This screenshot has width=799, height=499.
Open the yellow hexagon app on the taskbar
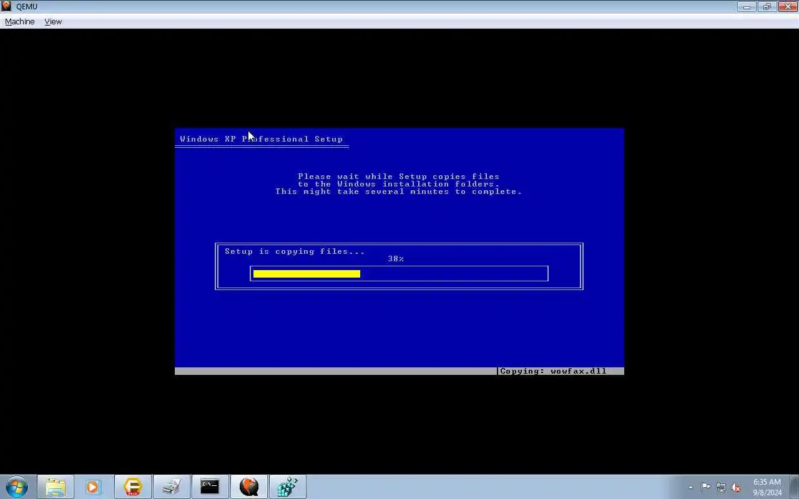132,487
